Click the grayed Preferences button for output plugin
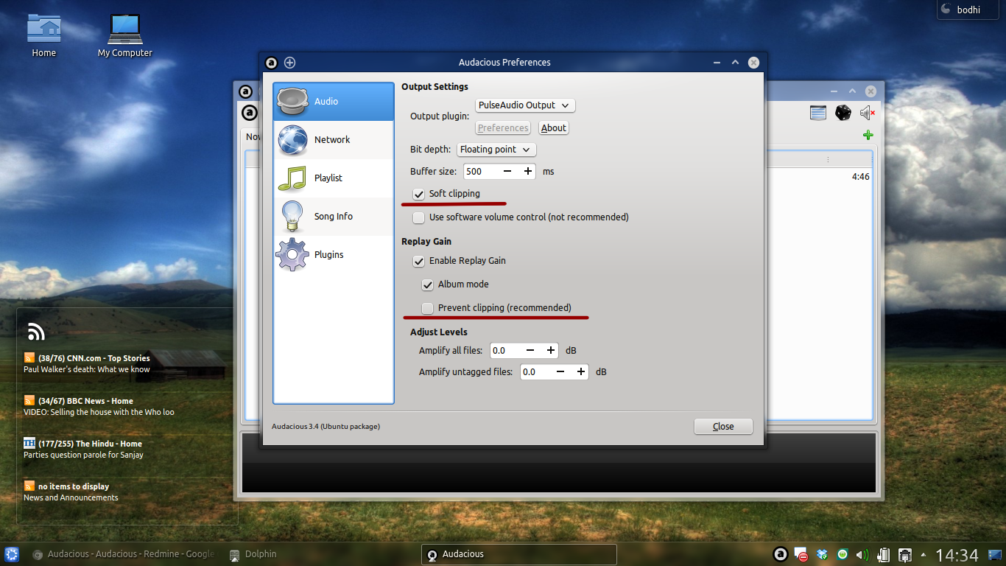The height and width of the screenshot is (566, 1006). 503,128
